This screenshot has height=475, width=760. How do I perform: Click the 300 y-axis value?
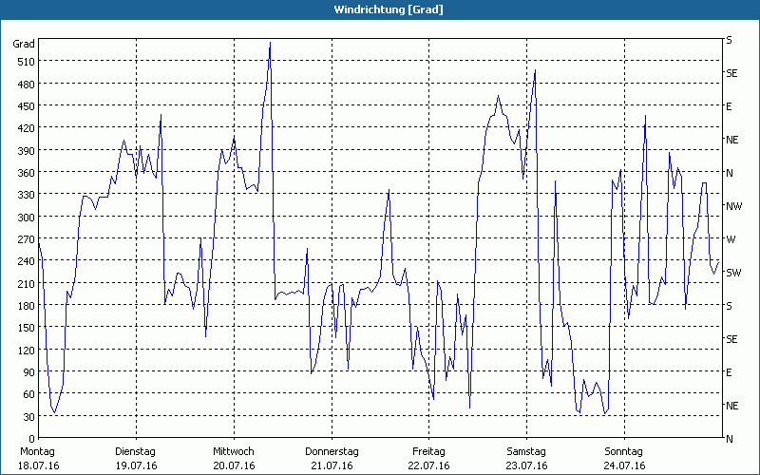pyautogui.click(x=27, y=218)
